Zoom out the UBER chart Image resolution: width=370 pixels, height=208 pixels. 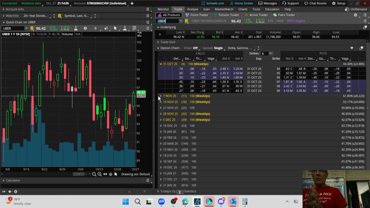coord(94,174)
